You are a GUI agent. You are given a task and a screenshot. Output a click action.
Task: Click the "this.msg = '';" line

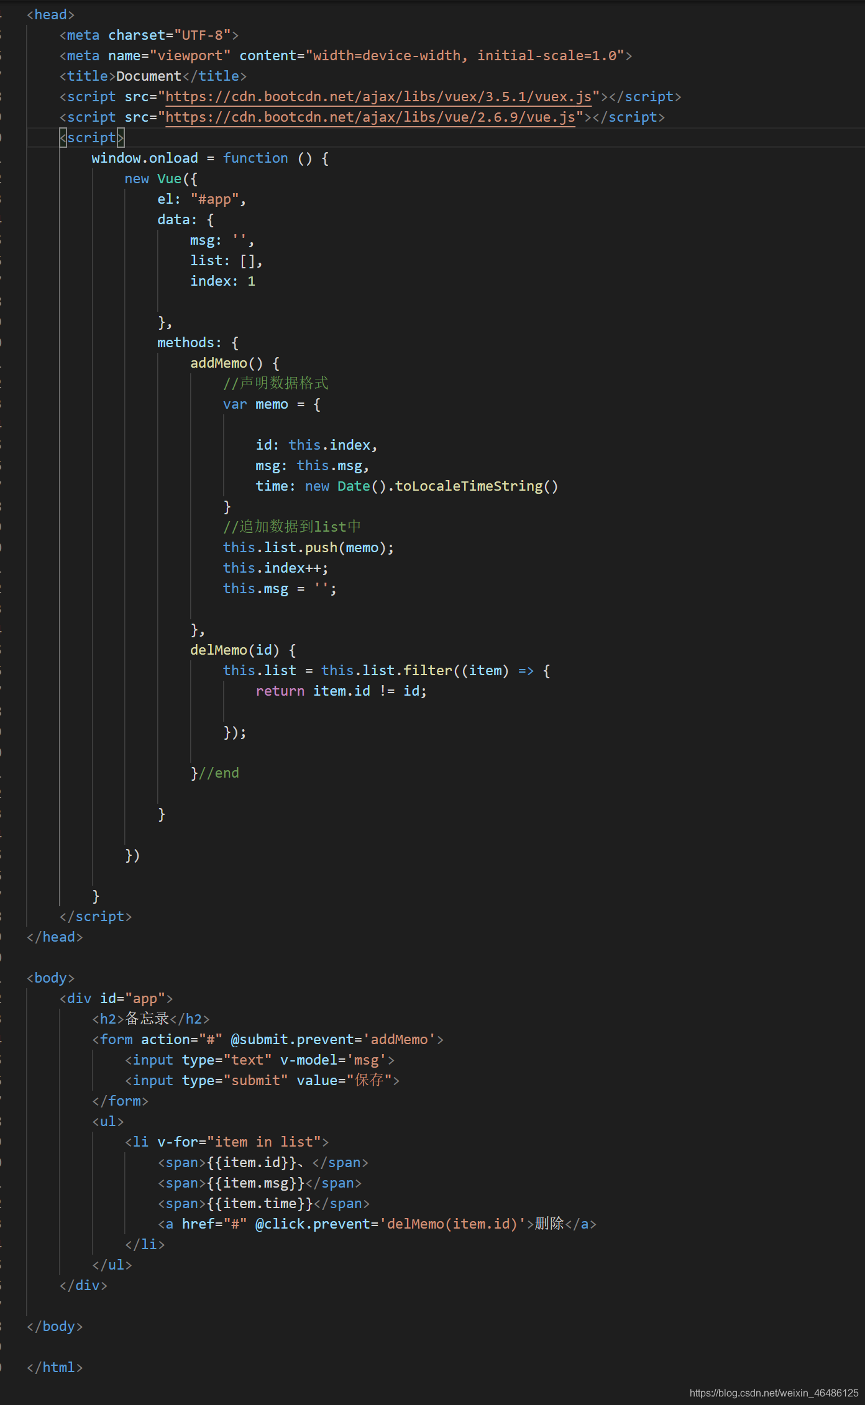[x=280, y=589]
